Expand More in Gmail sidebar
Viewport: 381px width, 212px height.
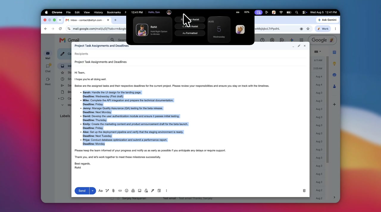click(62, 105)
